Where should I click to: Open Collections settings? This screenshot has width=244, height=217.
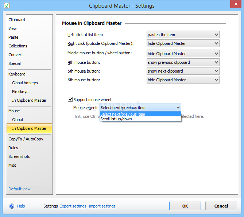tap(18, 46)
